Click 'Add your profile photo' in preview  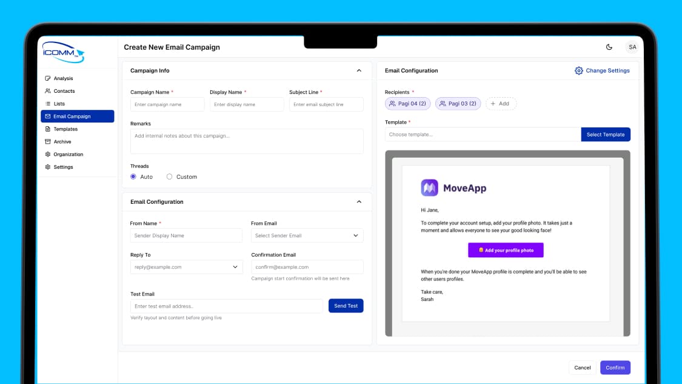[506, 251]
